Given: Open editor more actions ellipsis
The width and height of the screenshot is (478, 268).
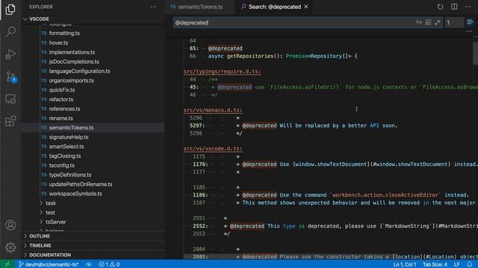Looking at the screenshot, I should coord(468,7).
